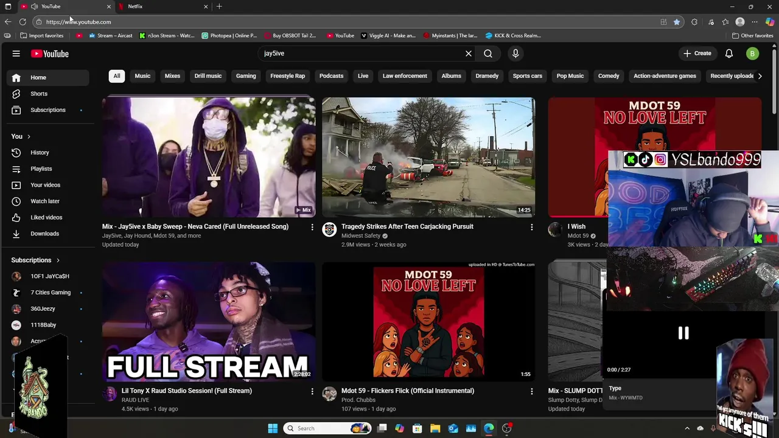Open the Flickers Flick Instrumental title
Image resolution: width=779 pixels, height=438 pixels.
408,391
